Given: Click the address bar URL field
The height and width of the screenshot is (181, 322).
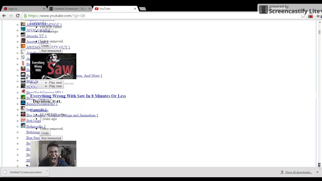Looking at the screenshot, I should pos(161,16).
